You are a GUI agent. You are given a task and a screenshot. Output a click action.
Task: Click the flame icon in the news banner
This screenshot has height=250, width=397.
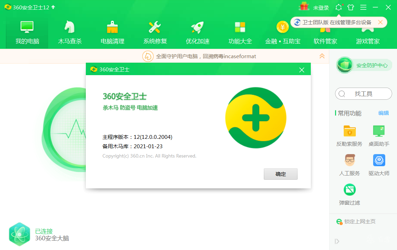coord(148,56)
